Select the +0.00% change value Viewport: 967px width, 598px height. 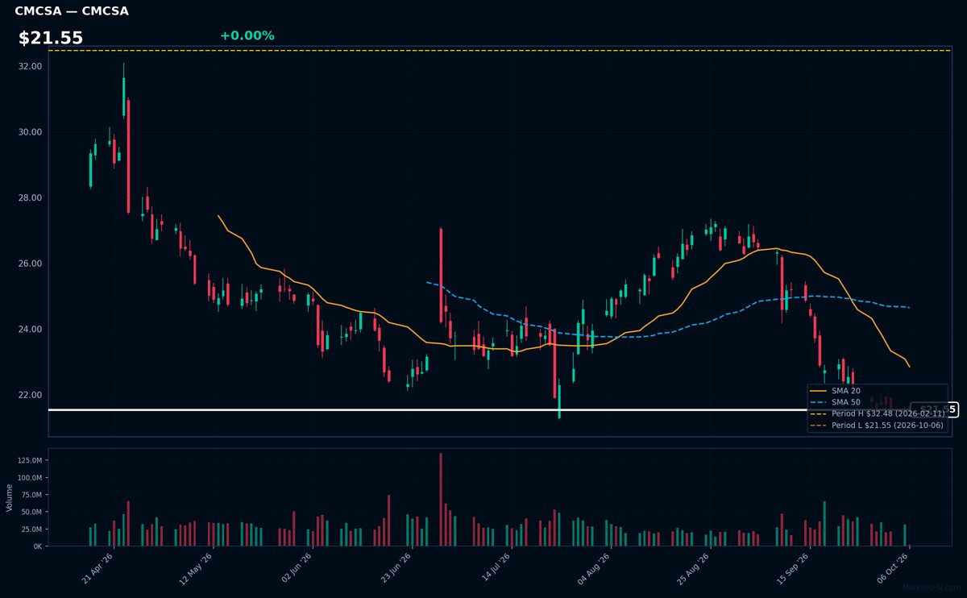[247, 35]
